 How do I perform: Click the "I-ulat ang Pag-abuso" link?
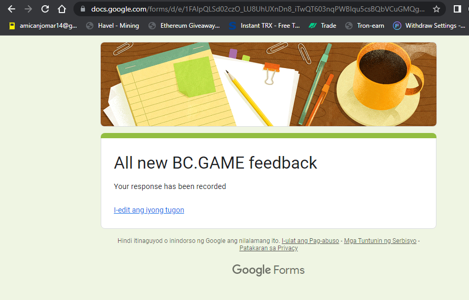point(310,241)
